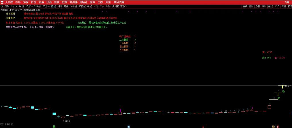Click the 涨 marker at bottom right
This screenshot has height=128, width=292.
tap(278, 126)
